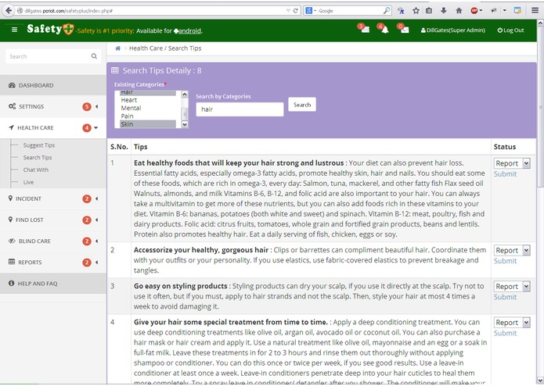Click the red adblock icon in toolbar
Image resolution: width=544 pixels, height=386 pixels.
coord(474,11)
